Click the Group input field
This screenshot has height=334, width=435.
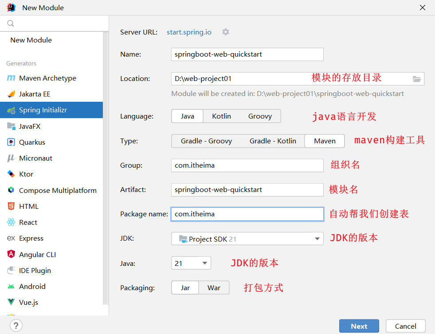(x=247, y=165)
